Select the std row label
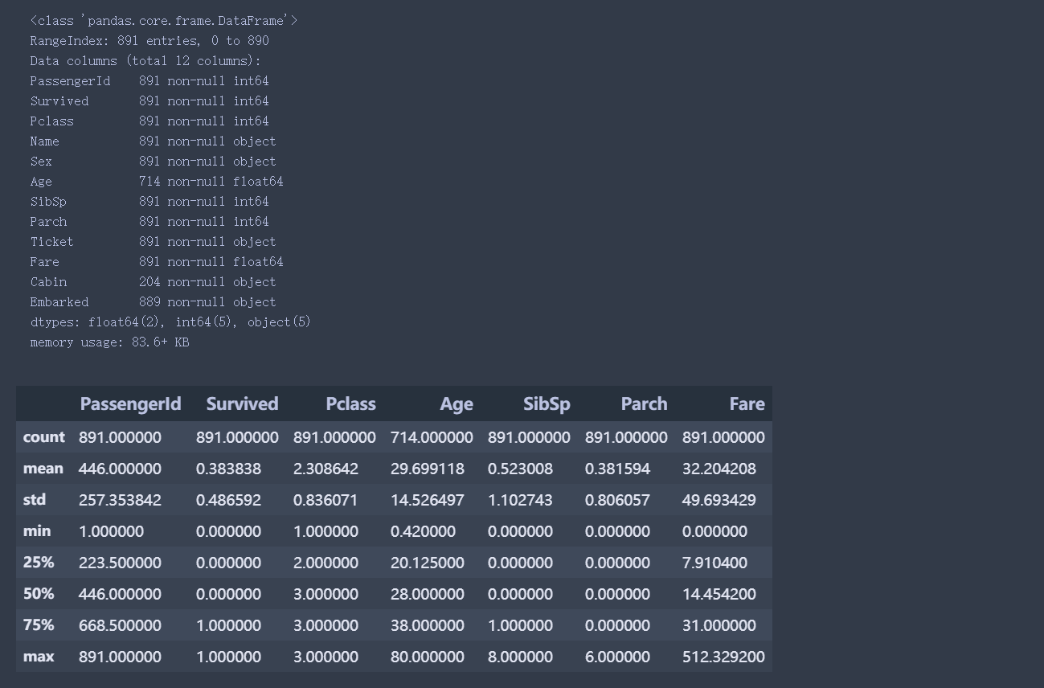The height and width of the screenshot is (688, 1044). coord(35,499)
